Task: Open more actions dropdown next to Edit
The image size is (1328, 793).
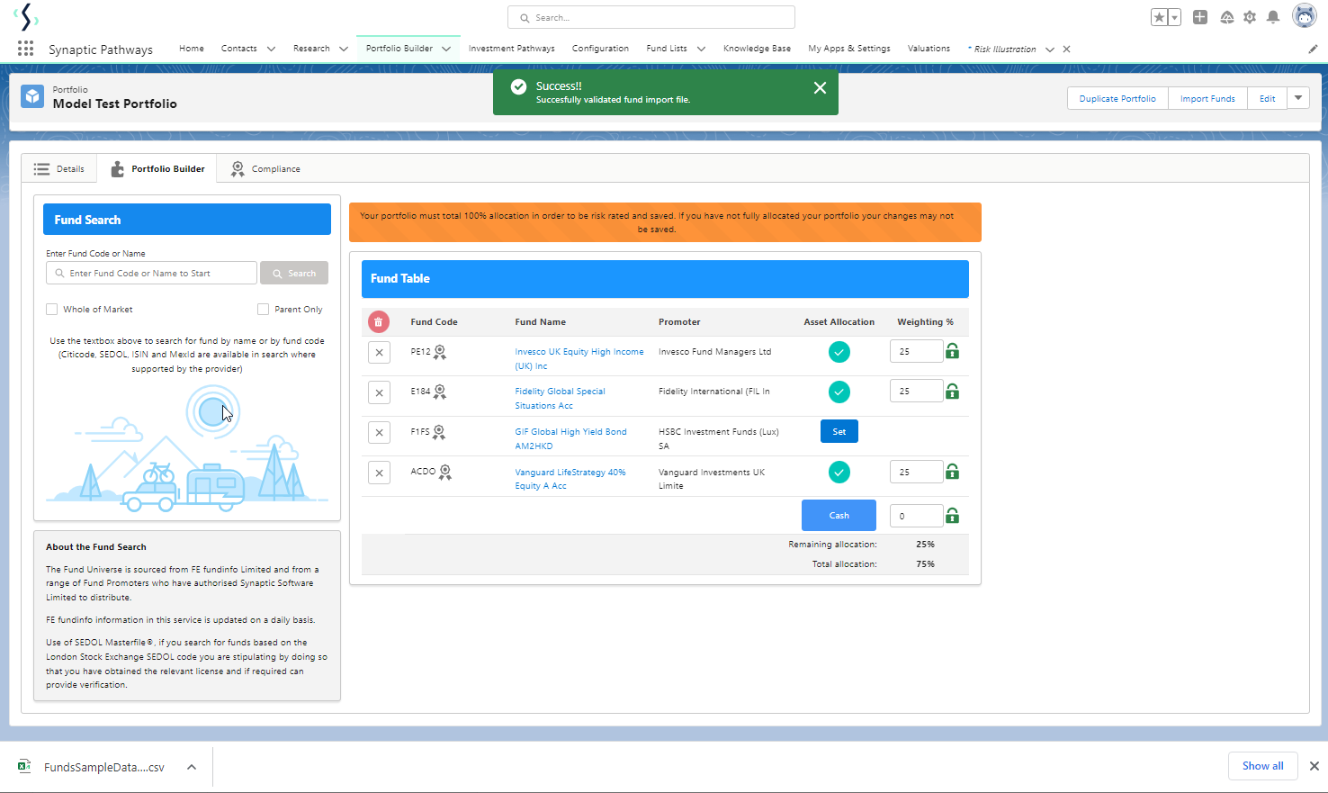Action: 1298,98
